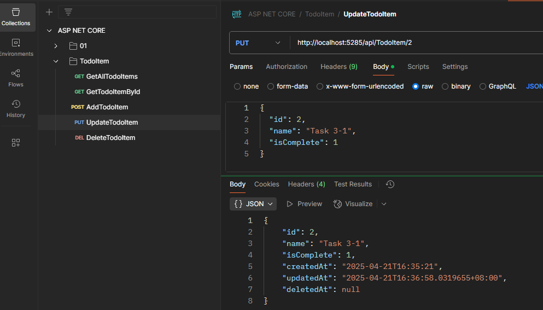Switch to the Test Results tab
The image size is (543, 310).
(x=353, y=184)
